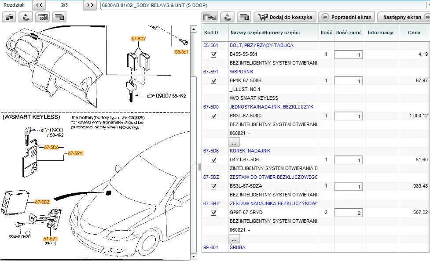Click order quantity field for BP4K-67-5D8B
The height and width of the screenshot is (261, 430).
(x=348, y=81)
